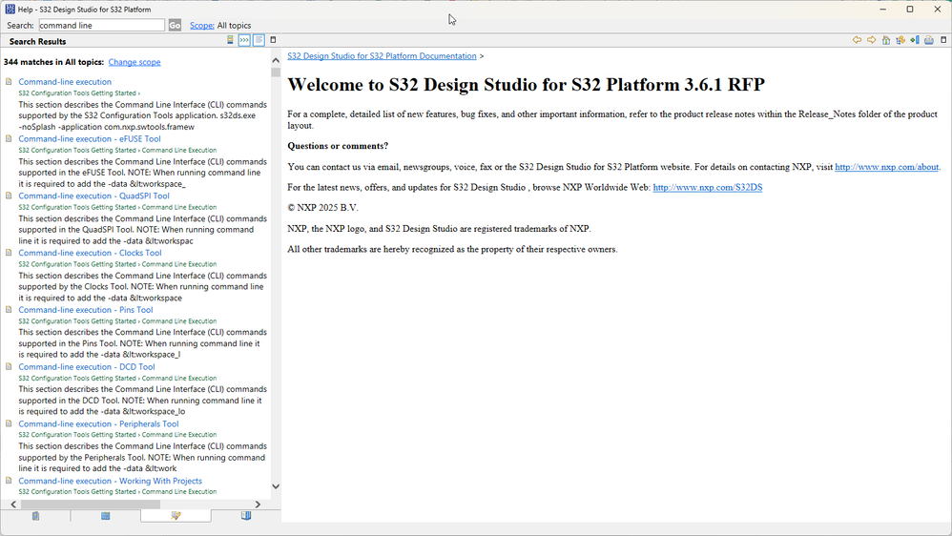Focus the Search input field
Image resolution: width=952 pixels, height=536 pixels.
coord(101,26)
